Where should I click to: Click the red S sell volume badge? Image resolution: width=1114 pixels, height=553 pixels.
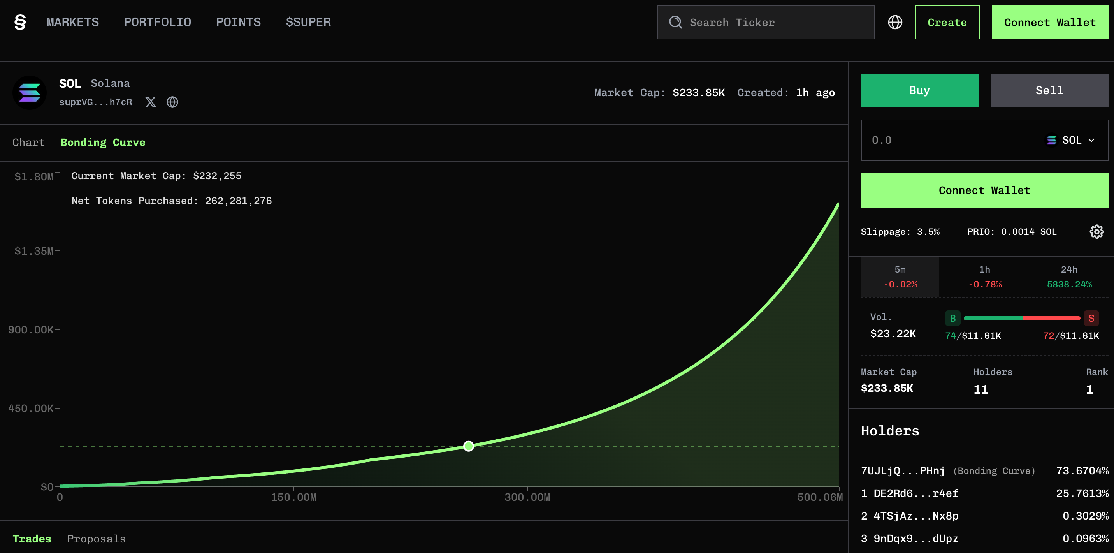click(x=1091, y=318)
